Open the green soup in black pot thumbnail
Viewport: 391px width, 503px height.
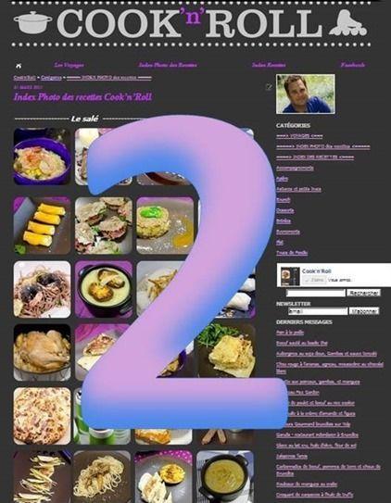[225, 476]
